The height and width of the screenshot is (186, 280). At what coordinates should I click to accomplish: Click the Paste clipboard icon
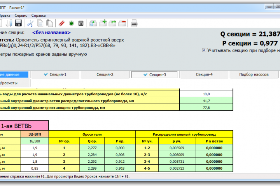pyautogui.click(x=49, y=23)
